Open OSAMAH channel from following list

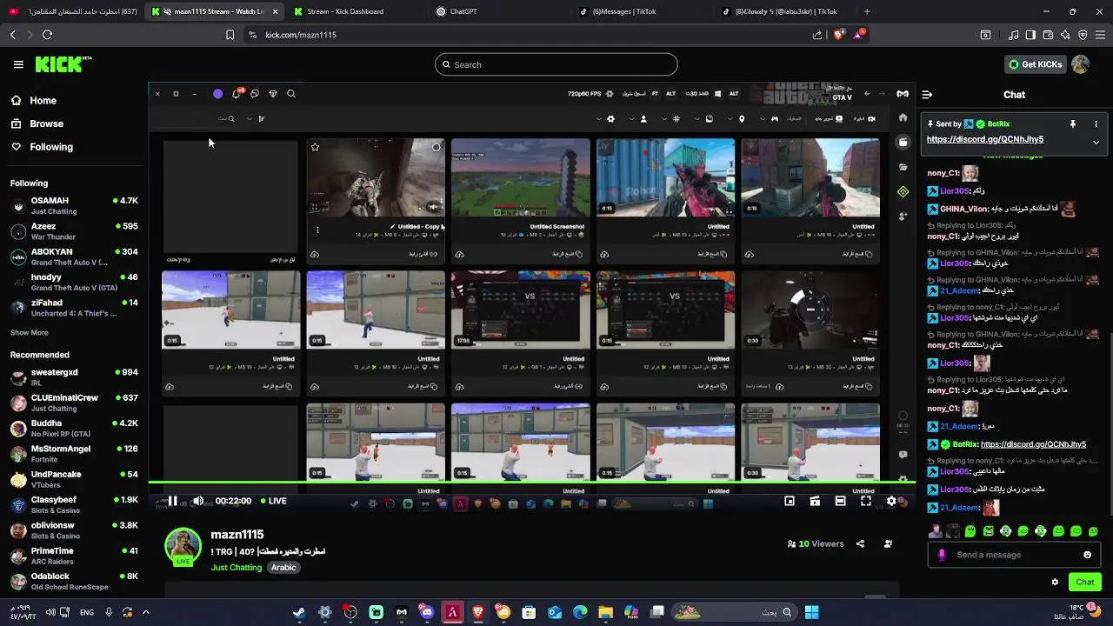click(x=74, y=205)
